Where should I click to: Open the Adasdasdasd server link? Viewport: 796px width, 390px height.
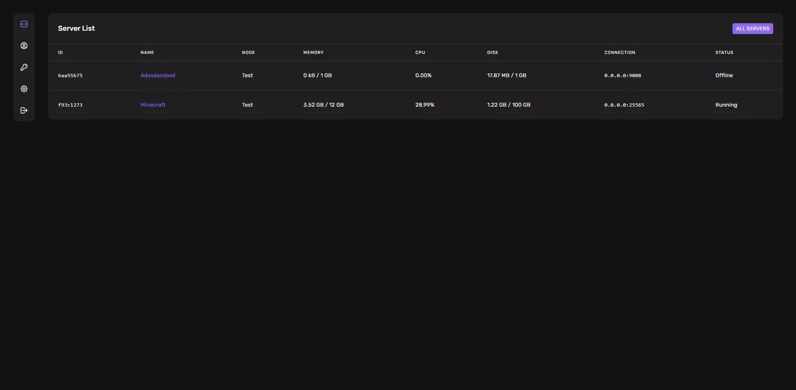point(158,76)
